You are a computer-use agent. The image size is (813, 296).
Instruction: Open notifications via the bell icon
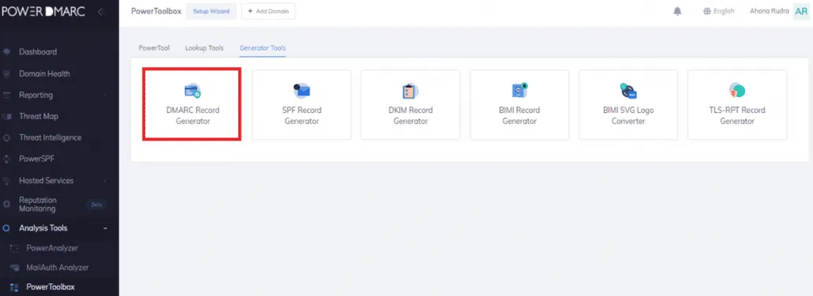[x=677, y=11]
